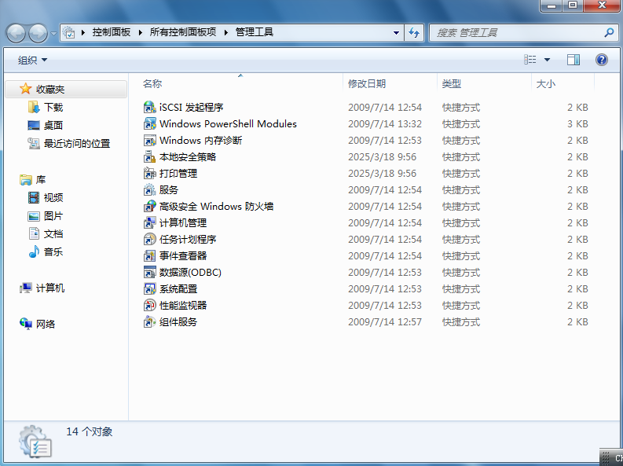Select the 系统配置 icon

click(x=150, y=289)
